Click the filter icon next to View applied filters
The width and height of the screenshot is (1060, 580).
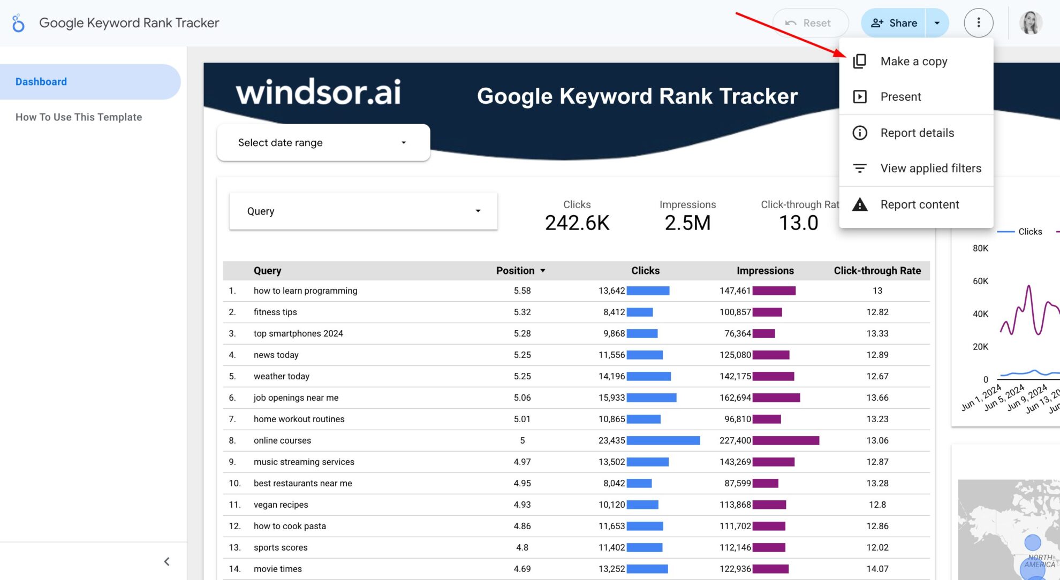click(860, 168)
